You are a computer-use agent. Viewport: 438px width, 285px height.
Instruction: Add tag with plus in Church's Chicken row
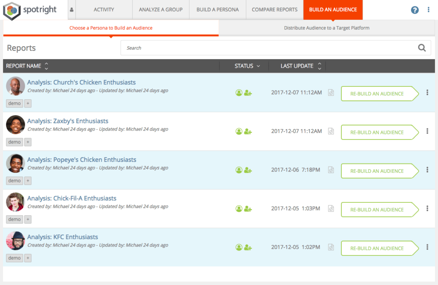point(28,104)
